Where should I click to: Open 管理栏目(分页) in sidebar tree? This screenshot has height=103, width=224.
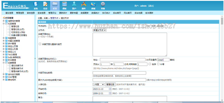pyautogui.click(x=18, y=29)
